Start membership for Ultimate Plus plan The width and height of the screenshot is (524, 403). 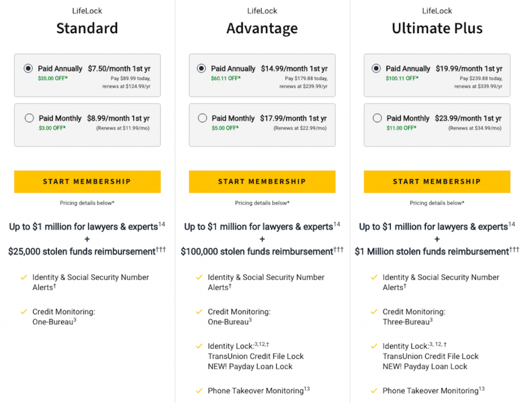437,182
